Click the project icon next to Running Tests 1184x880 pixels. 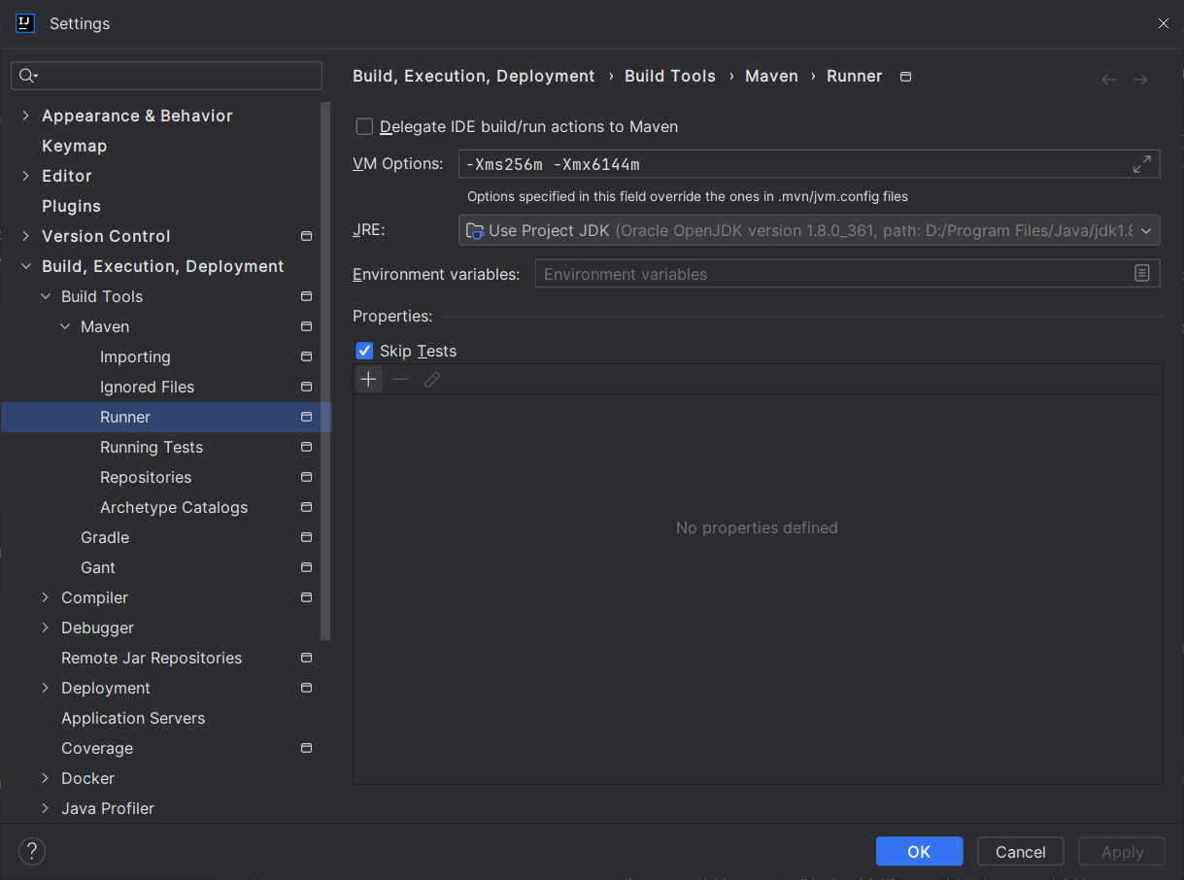coord(306,447)
